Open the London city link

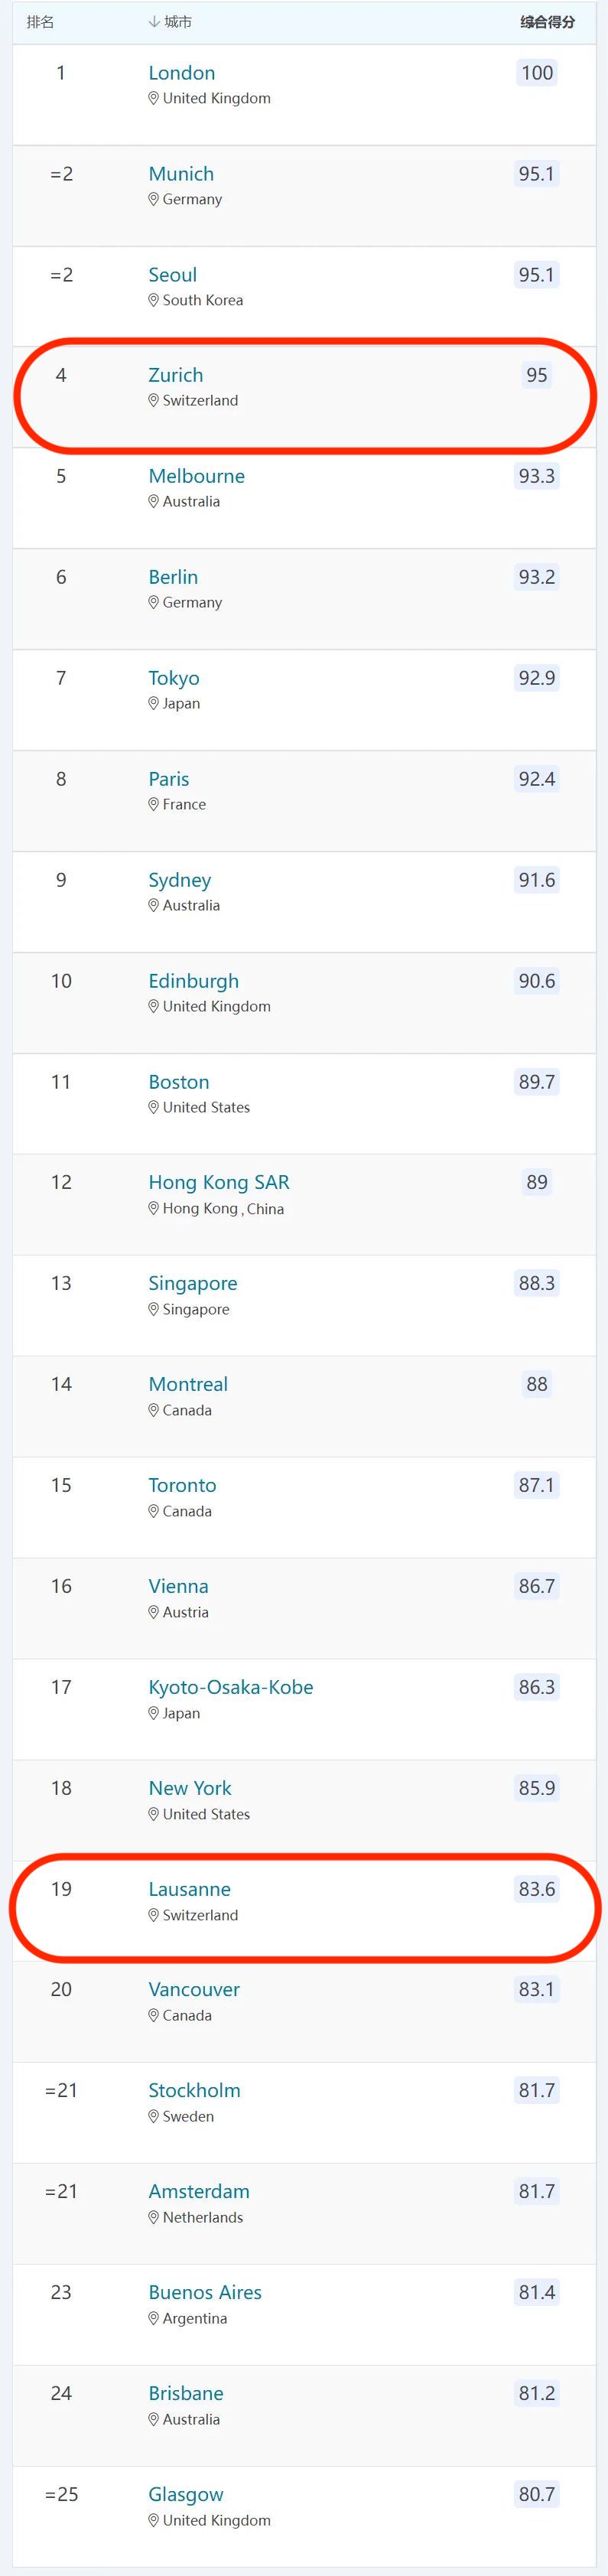(182, 73)
